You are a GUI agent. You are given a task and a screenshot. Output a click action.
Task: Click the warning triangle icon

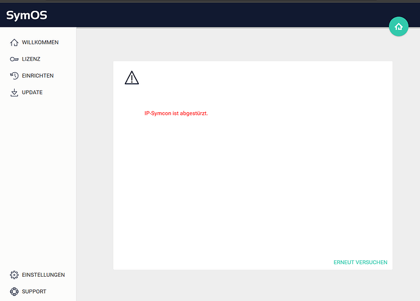click(131, 78)
